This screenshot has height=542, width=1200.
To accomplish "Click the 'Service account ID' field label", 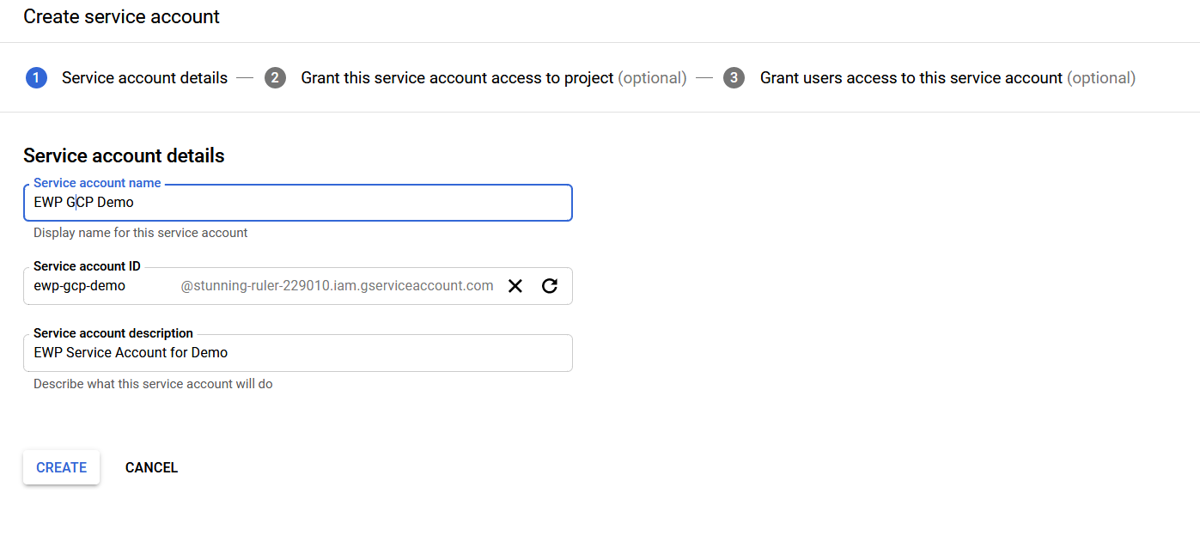I will tap(87, 266).
